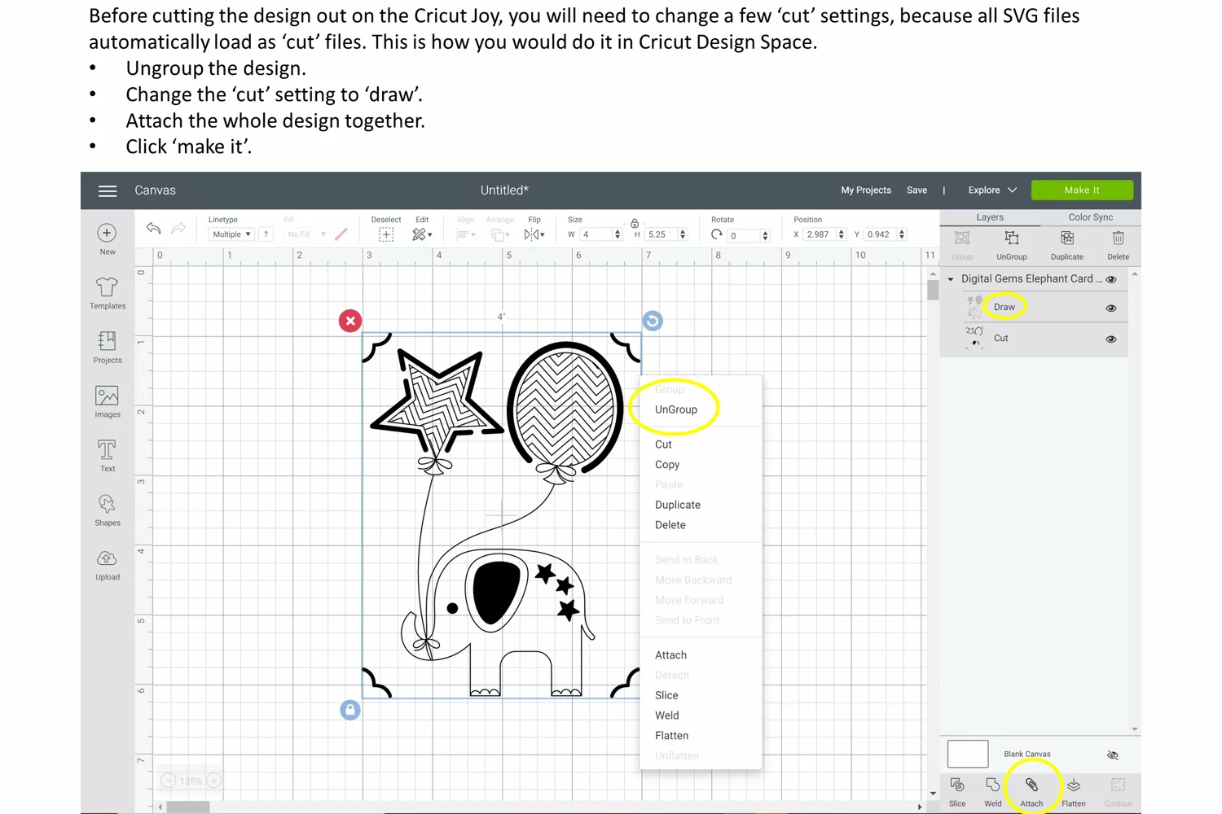Toggle the size aspect ratio lock
The image size is (1222, 814).
point(635,223)
